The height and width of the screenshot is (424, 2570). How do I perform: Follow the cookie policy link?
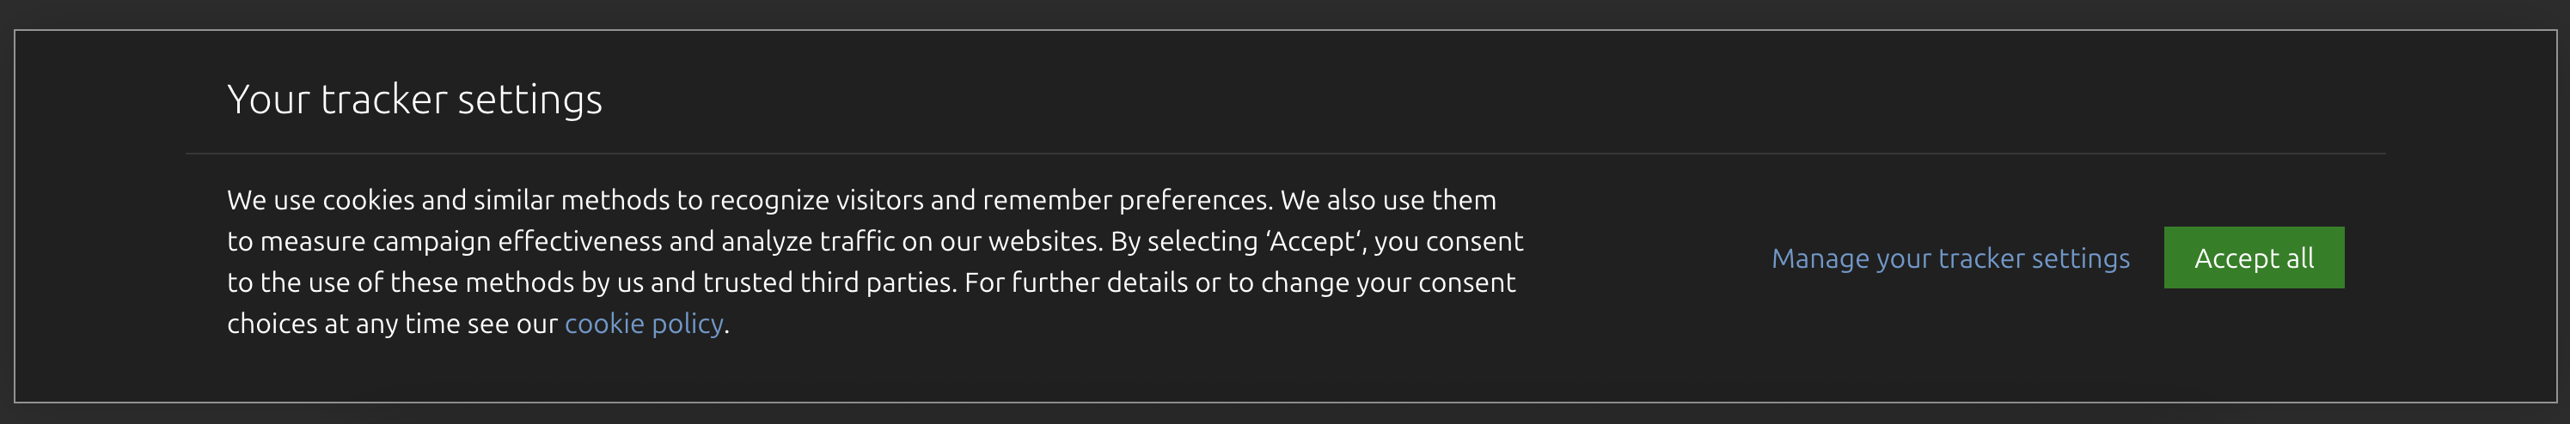(644, 324)
